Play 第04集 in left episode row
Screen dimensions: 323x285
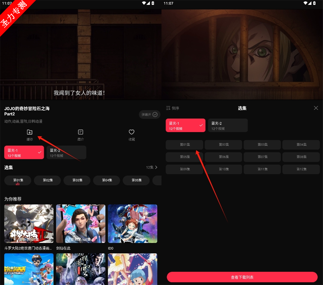click(107, 180)
